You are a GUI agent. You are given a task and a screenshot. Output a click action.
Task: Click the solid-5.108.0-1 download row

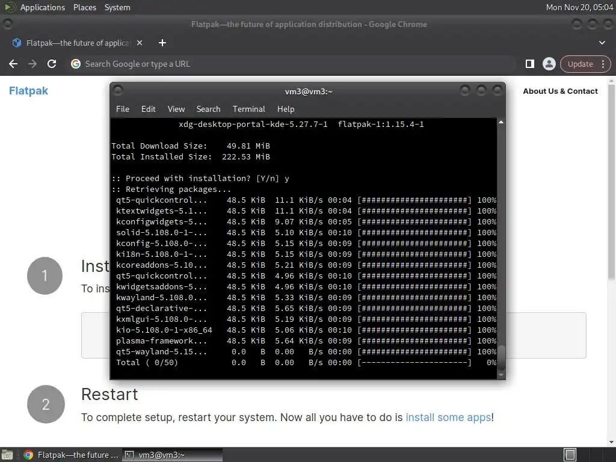pyautogui.click(x=306, y=233)
